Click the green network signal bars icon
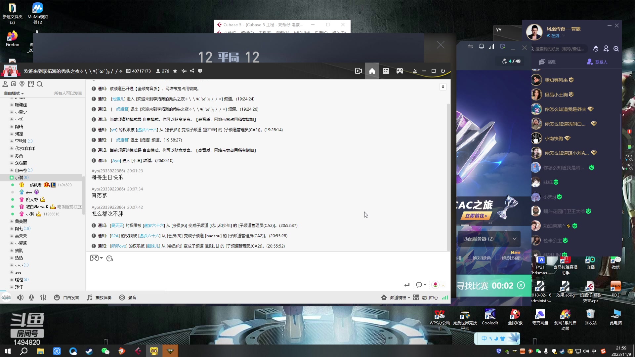635x357 pixels. (445, 297)
